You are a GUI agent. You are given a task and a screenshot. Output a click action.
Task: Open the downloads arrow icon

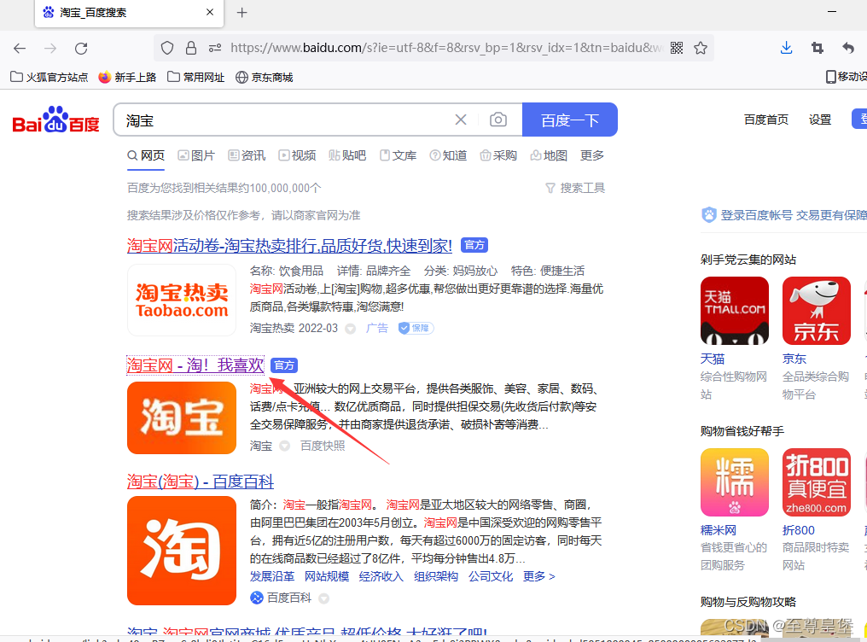pos(786,48)
